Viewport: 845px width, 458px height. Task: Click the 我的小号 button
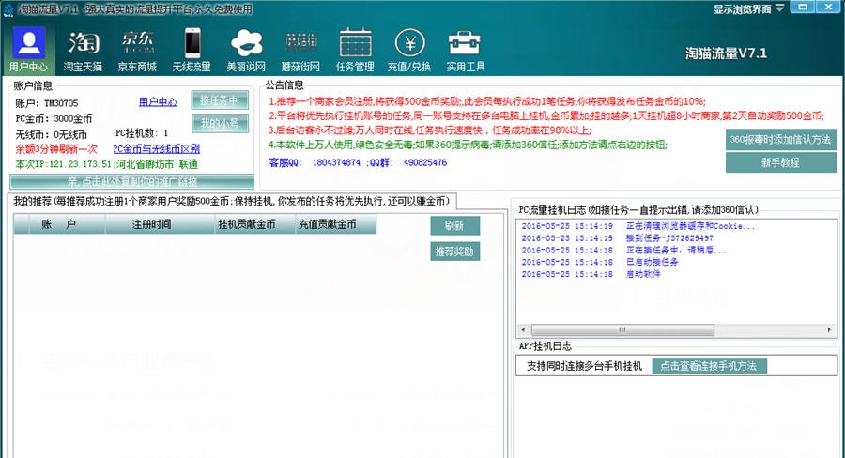pos(220,123)
